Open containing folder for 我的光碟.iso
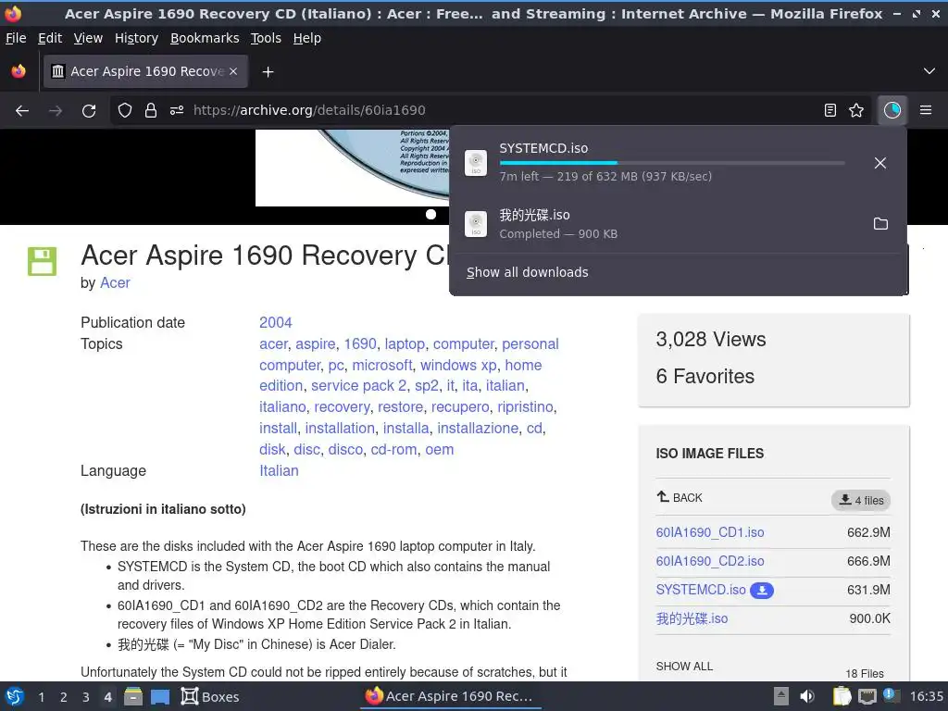948x711 pixels. click(881, 224)
